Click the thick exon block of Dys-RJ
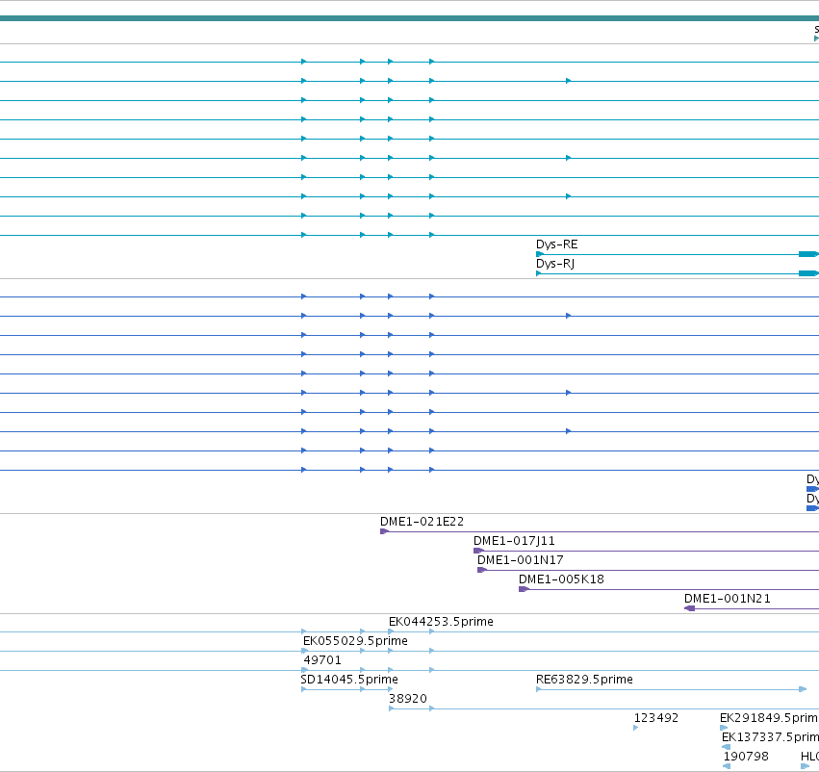Screen dimensions: 819x772 808,273
